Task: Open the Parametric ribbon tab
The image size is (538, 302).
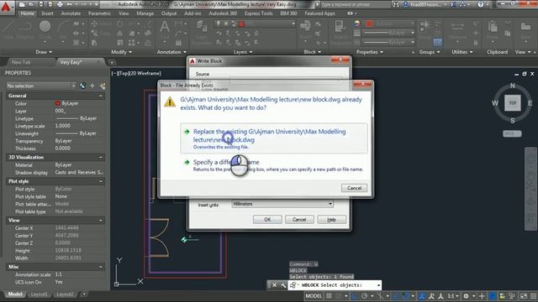Action: 99,13
